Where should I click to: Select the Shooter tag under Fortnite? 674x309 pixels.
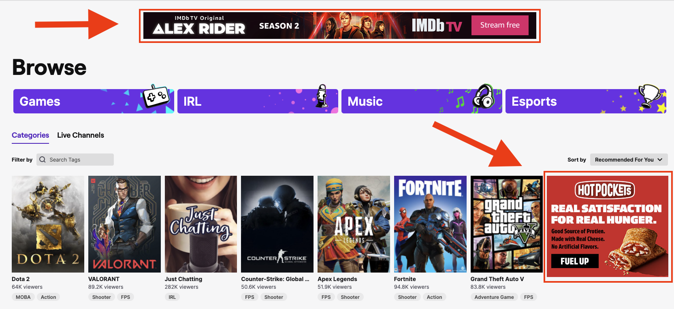(407, 297)
